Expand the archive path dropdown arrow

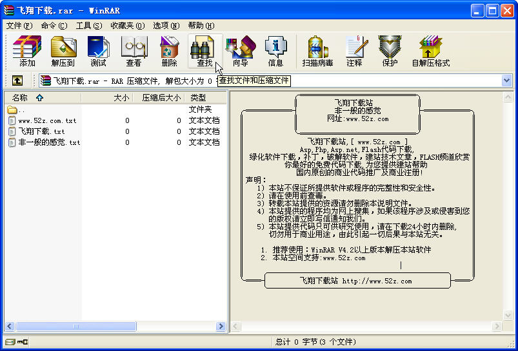(x=506, y=81)
